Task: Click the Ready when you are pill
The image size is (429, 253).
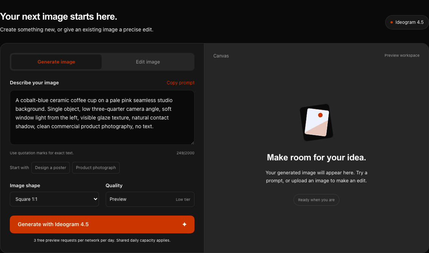Action: [316, 200]
